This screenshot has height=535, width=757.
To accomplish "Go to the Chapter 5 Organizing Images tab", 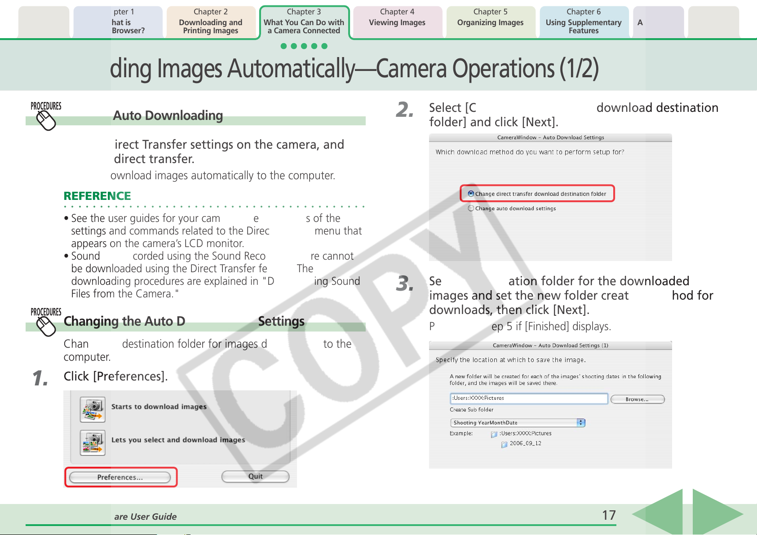I will tap(491, 22).
